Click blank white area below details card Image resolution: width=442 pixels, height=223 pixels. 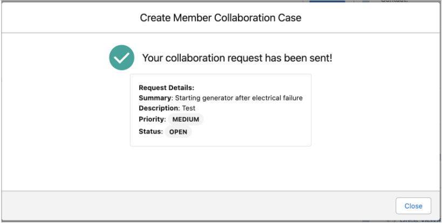coord(220,168)
